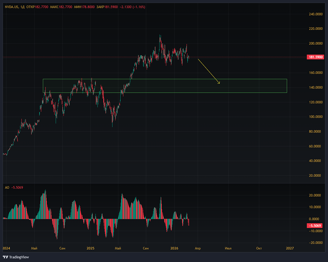Click the Июл time axis label

(x=228, y=248)
